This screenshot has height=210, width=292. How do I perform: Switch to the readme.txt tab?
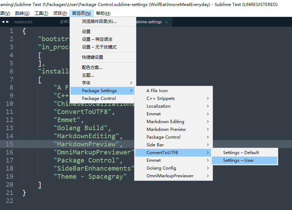click(23, 22)
